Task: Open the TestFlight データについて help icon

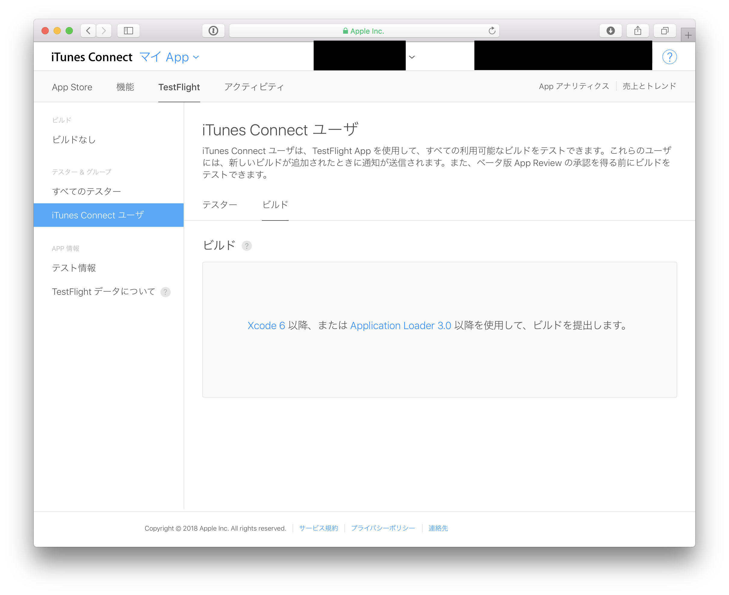Action: pos(166,292)
